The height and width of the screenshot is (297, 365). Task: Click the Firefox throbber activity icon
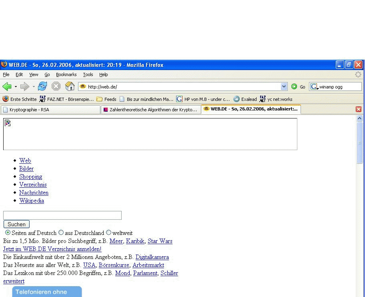[358, 74]
